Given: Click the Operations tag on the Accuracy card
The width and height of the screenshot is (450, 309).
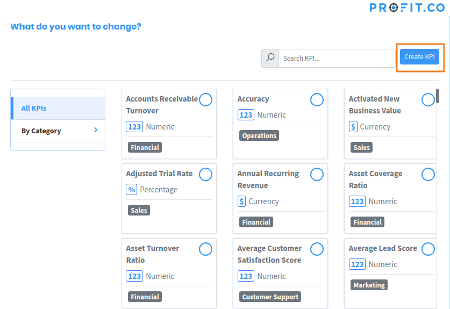Looking at the screenshot, I should pos(259,136).
